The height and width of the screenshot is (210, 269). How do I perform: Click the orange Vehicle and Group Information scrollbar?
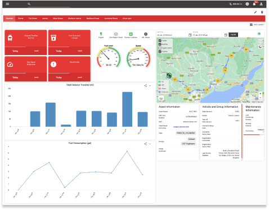pyautogui.click(x=242, y=131)
